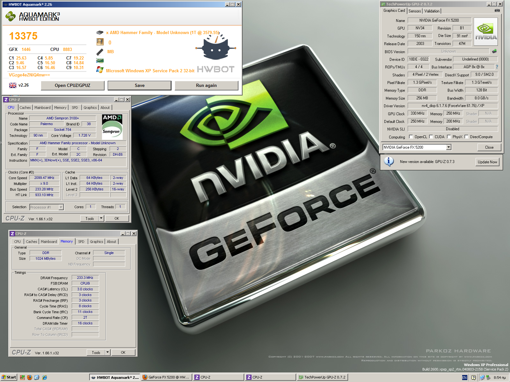This screenshot has height=382, width=510.
Task: Click the Aquamark green logo icon
Action: click(11, 16)
